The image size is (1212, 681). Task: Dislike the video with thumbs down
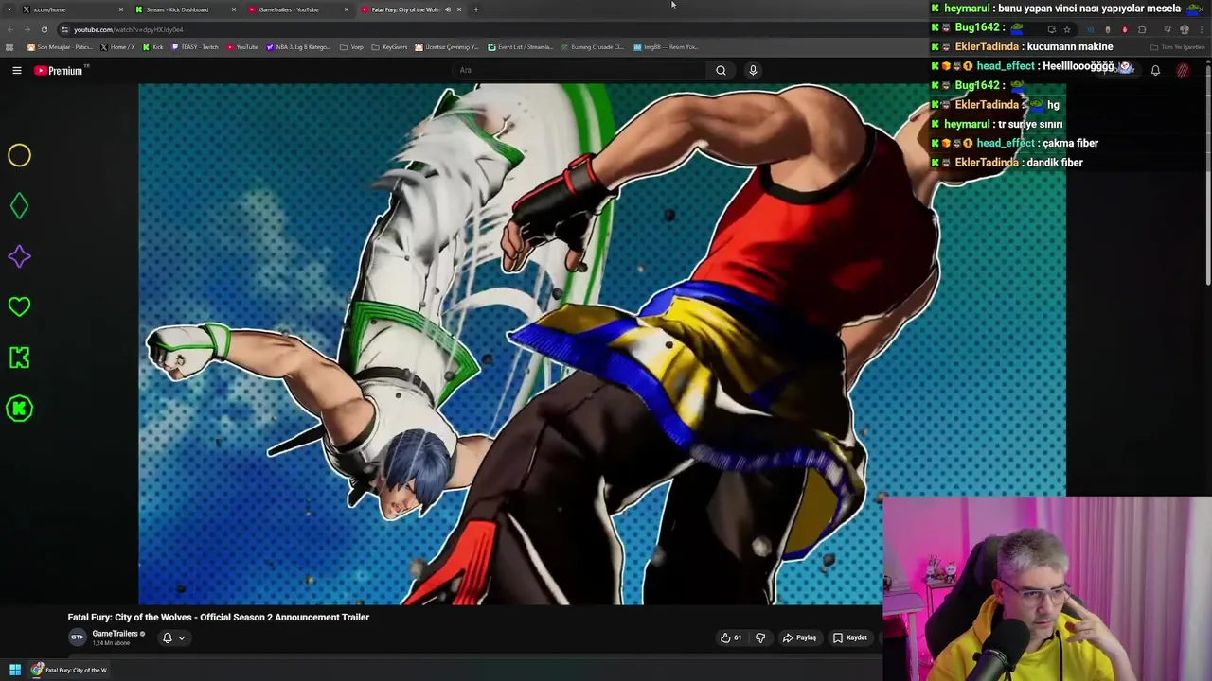tap(759, 637)
